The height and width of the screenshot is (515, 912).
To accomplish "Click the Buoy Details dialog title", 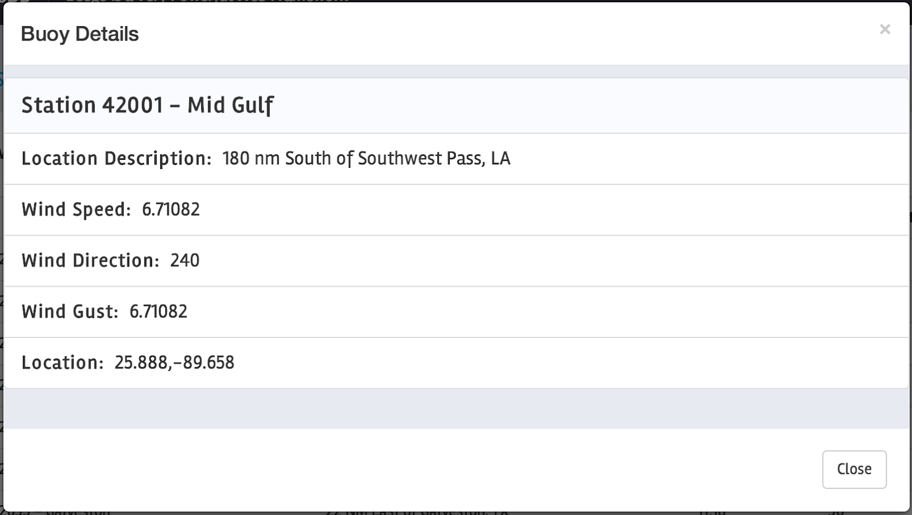I will pos(80,34).
